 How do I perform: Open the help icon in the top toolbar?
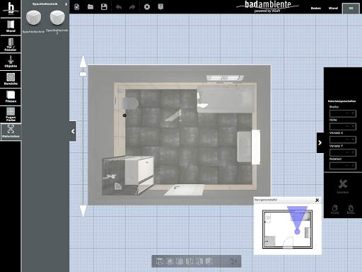click(x=160, y=7)
